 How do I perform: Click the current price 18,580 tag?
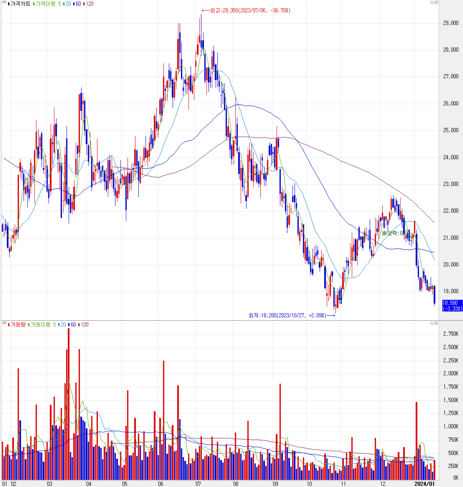[452, 306]
